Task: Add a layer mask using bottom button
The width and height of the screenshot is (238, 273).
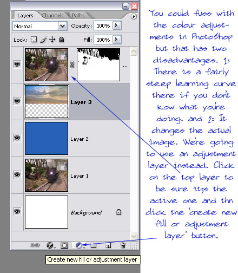Action: click(64, 245)
